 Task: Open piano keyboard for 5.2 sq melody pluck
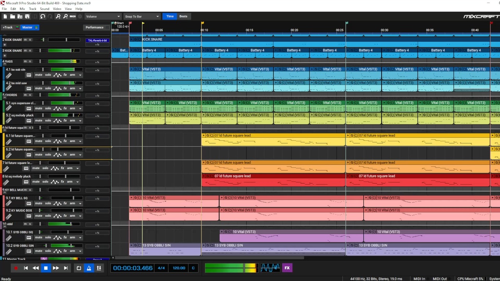29,121
